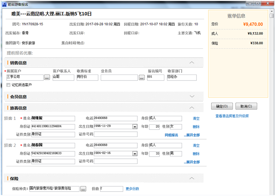
Task: Click phone field of 旅客 1
Action: click(115, 118)
